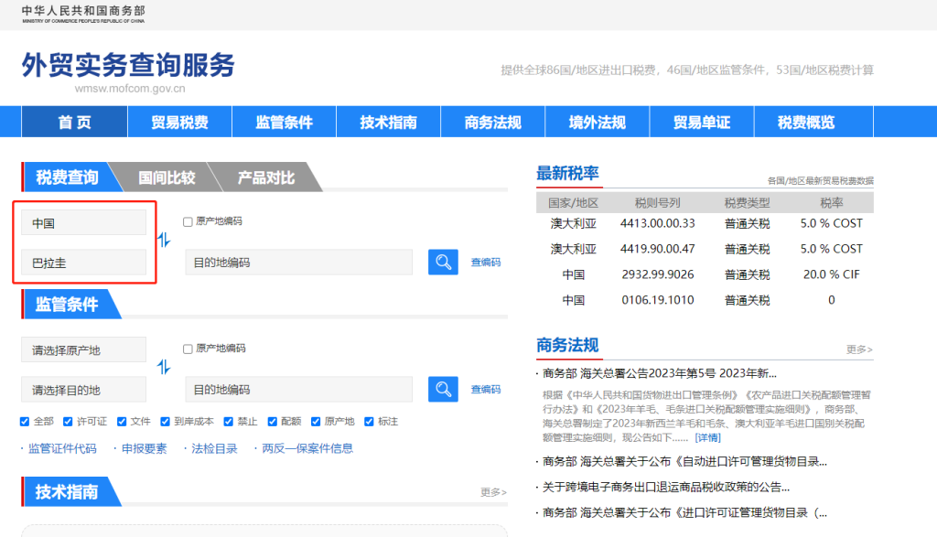This screenshot has height=537, width=937.
Task: Open 监管条件 navigation item
Action: [x=284, y=122]
